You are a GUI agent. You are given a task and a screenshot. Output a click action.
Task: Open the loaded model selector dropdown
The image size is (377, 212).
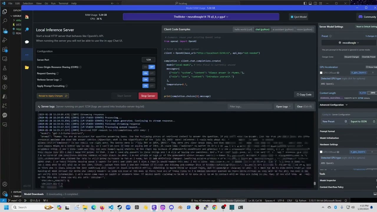(201, 17)
